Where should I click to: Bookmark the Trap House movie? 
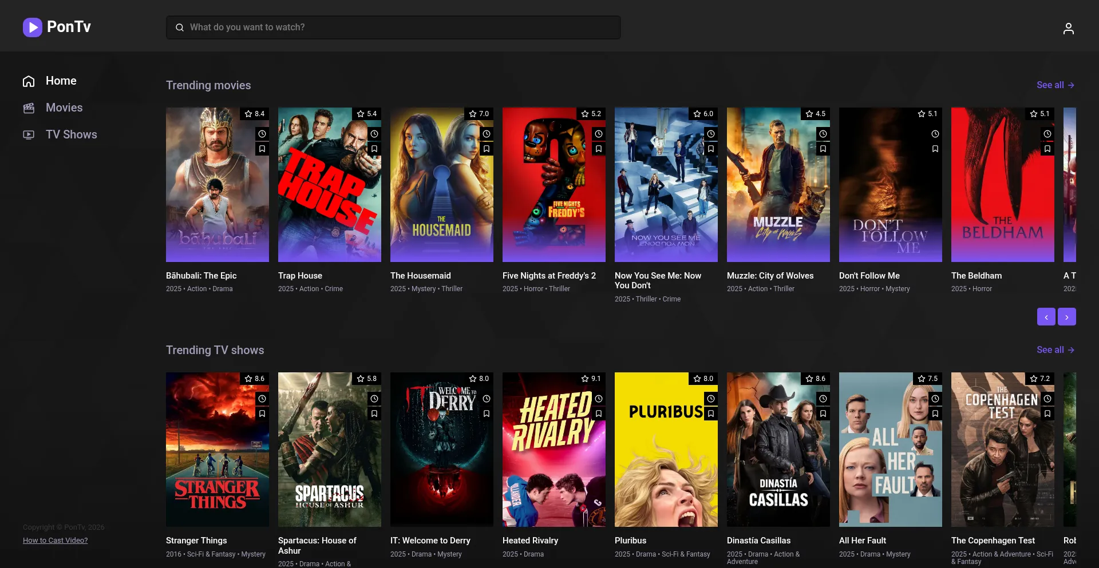click(374, 149)
